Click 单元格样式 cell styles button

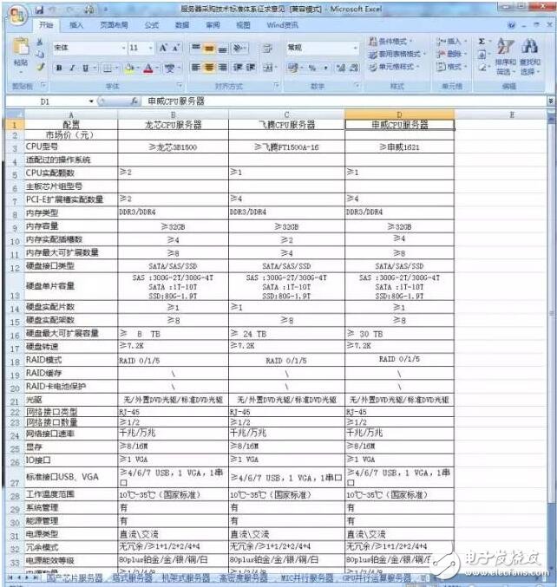(x=396, y=67)
